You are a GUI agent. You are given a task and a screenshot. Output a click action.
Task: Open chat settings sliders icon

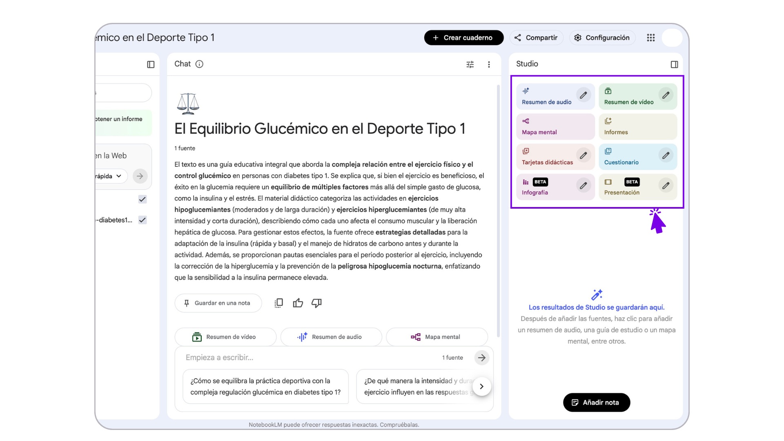coord(470,64)
